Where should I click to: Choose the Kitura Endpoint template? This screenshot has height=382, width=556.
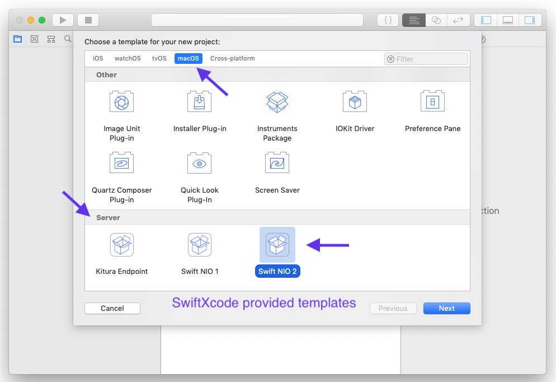click(x=121, y=254)
